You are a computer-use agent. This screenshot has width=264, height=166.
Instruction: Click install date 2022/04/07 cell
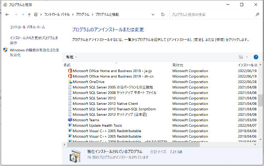247,125
